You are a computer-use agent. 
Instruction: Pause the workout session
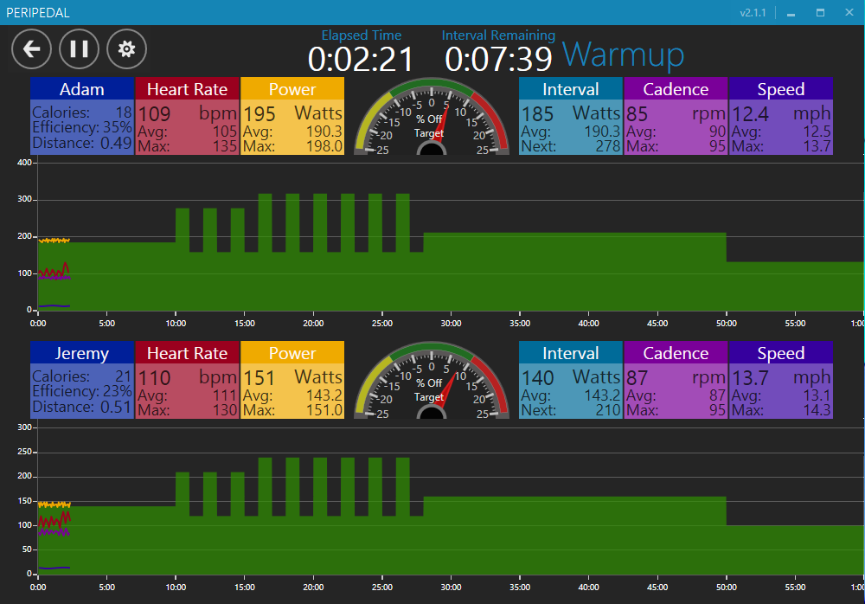pyautogui.click(x=79, y=49)
